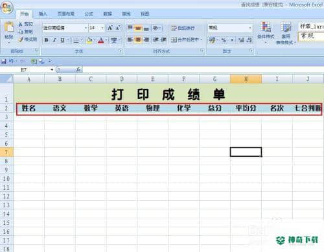Click the Format Painter brush icon
Screen dimensions: 324x252
pos(21,40)
